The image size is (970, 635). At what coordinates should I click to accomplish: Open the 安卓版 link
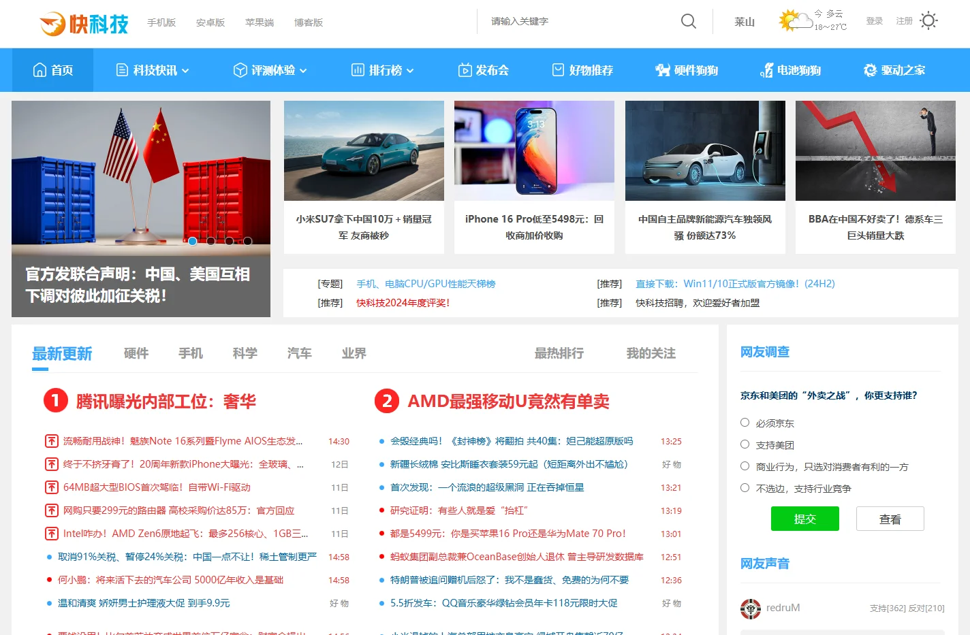pyautogui.click(x=210, y=22)
